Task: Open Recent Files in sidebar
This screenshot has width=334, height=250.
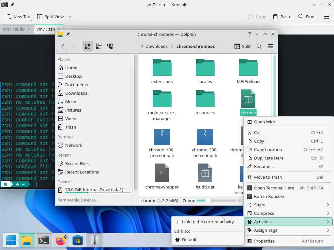Action: 94,163
